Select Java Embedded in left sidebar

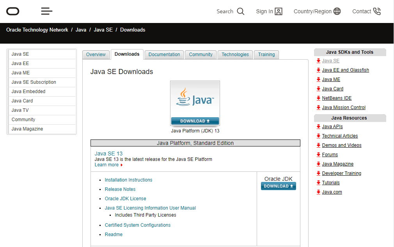pyautogui.click(x=41, y=92)
